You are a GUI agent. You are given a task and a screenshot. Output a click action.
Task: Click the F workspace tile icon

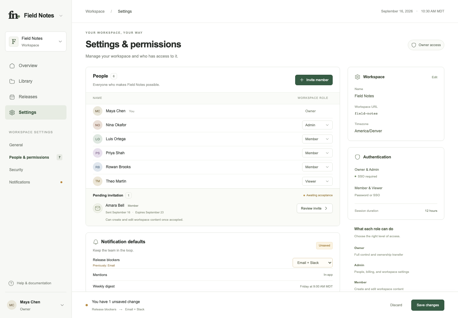point(14,41)
